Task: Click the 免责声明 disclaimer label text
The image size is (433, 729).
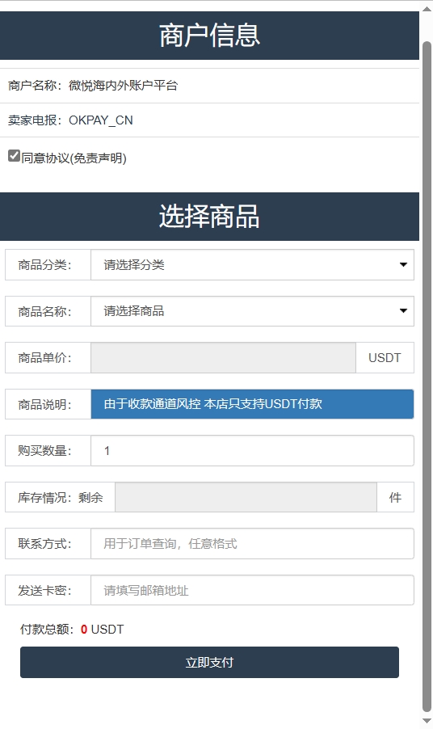Action: click(98, 158)
